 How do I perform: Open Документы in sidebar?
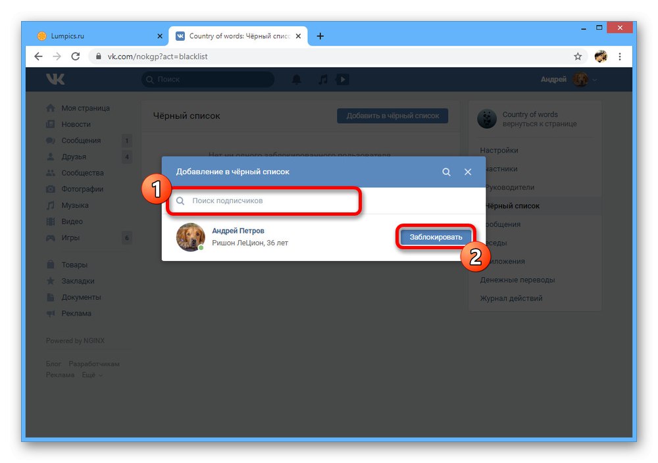coord(82,297)
